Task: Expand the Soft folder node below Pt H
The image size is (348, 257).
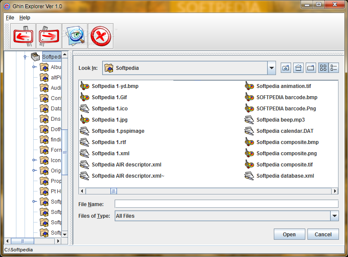Action: point(34,201)
